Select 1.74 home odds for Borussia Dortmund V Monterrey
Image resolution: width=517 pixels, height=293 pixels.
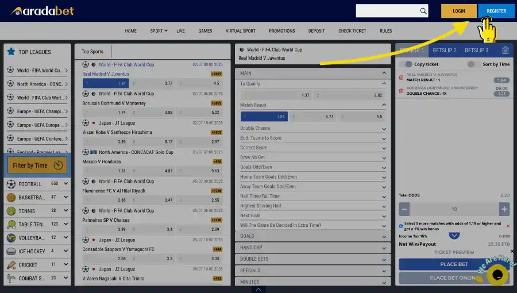click(x=106, y=113)
